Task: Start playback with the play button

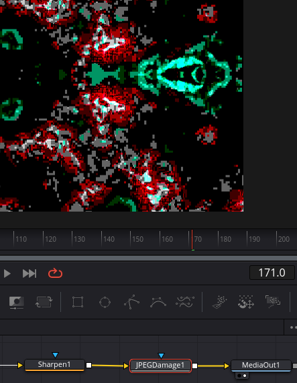Action: tap(7, 274)
